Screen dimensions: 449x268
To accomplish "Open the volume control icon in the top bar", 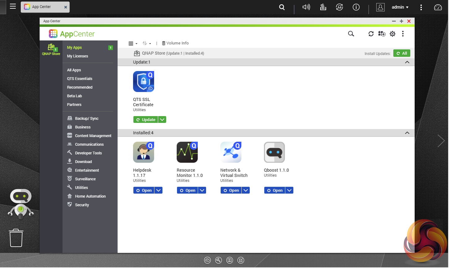I will pos(306,7).
